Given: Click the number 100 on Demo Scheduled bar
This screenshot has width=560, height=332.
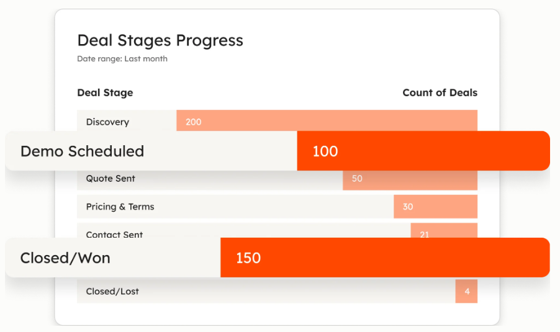Looking at the screenshot, I should click(x=325, y=151).
